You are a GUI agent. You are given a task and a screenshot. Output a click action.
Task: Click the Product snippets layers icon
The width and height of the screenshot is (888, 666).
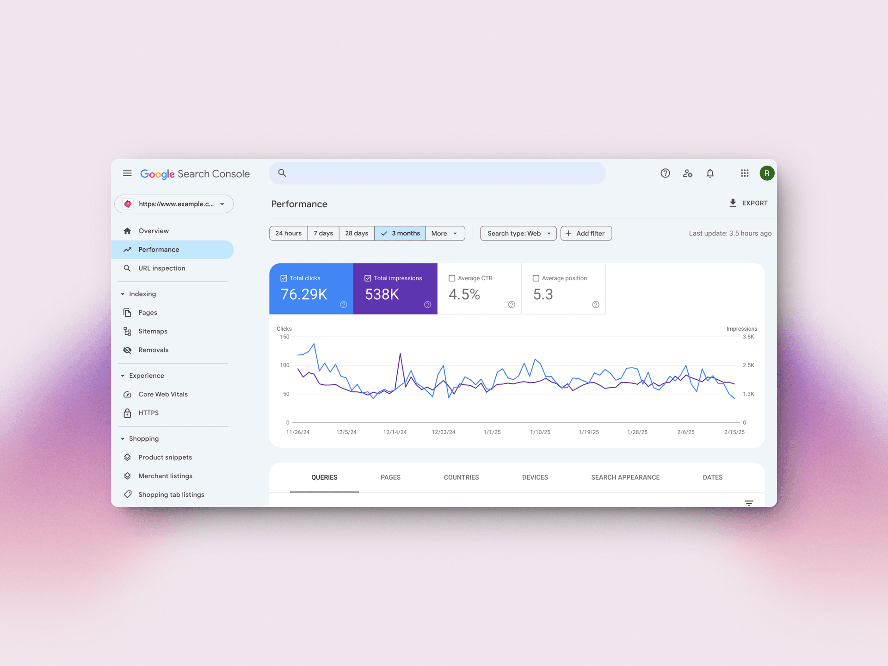coord(127,457)
